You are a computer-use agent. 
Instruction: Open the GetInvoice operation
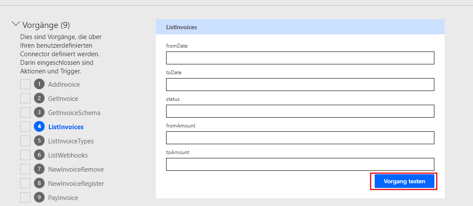[63, 99]
